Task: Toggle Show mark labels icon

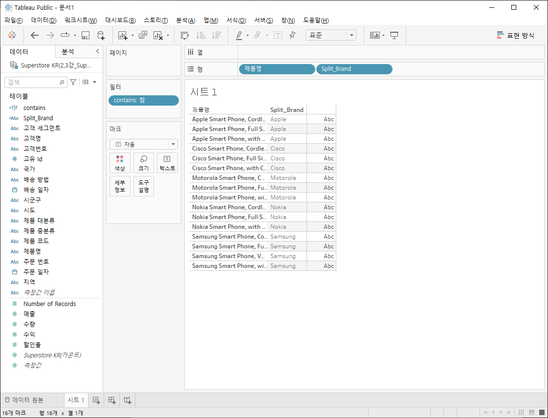Action: 278,35
